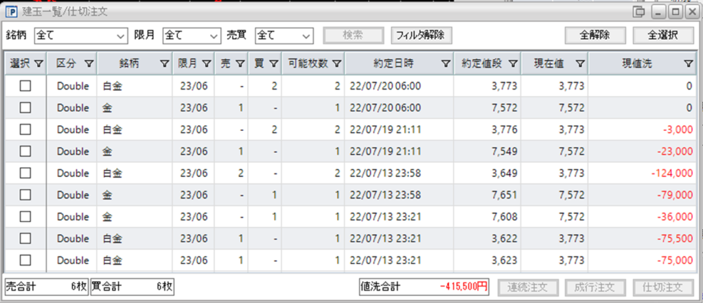The image size is (703, 303).
Task: Tick checkbox for 金 row priced 7,651
Action: click(25, 195)
